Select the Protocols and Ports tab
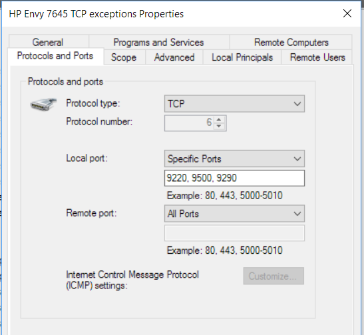364x335 pixels. pos(55,56)
